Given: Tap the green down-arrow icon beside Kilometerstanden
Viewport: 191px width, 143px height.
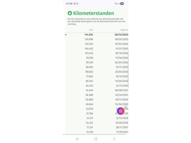Looking at the screenshot, I should pos(70,13).
